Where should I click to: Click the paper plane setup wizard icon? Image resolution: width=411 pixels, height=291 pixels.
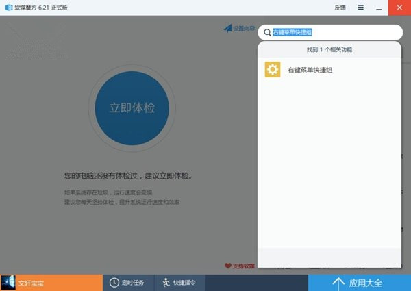pyautogui.click(x=227, y=29)
